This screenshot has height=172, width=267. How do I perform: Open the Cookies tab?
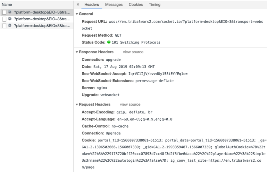tap(136, 5)
